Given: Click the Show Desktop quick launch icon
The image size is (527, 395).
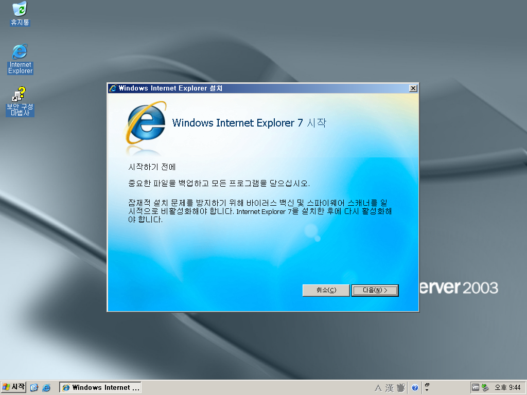Looking at the screenshot, I should [x=34, y=388].
